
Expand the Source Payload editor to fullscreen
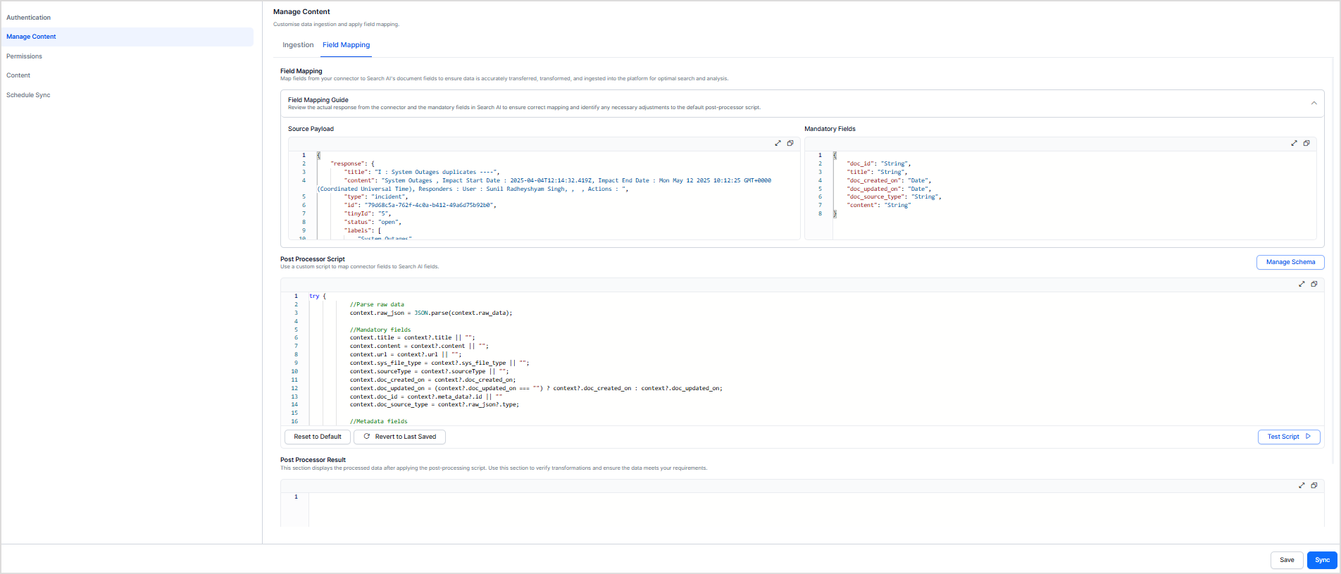[x=778, y=143]
